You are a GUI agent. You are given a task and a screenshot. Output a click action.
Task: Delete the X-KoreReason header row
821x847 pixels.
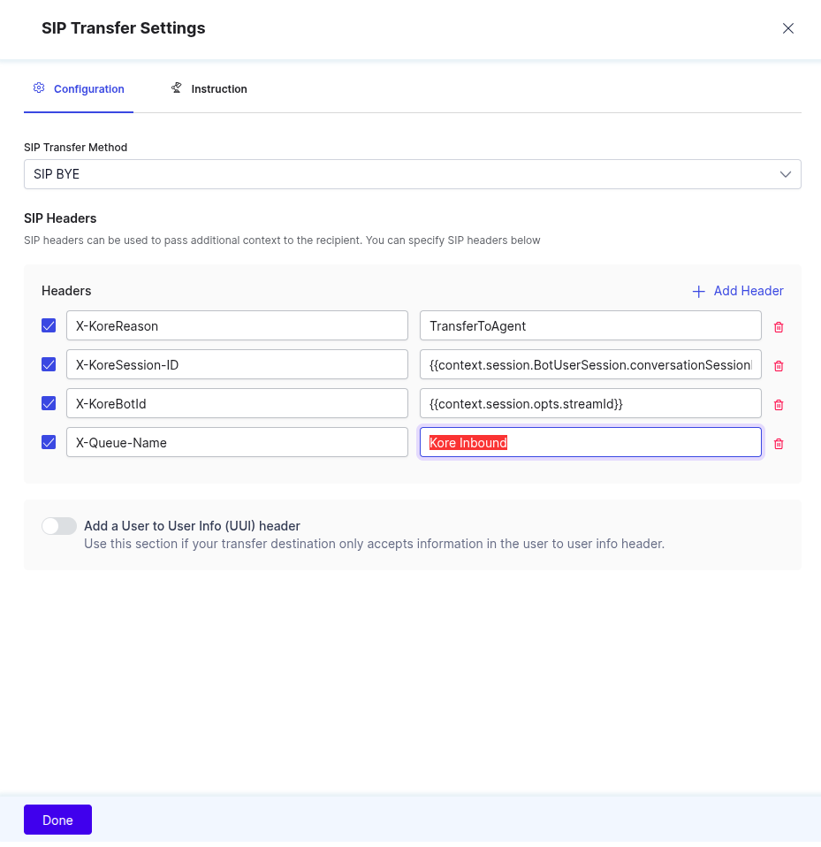click(x=779, y=327)
